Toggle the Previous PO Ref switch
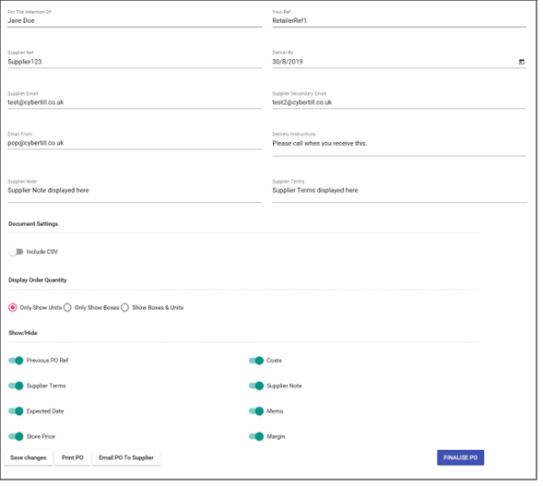 tap(16, 361)
